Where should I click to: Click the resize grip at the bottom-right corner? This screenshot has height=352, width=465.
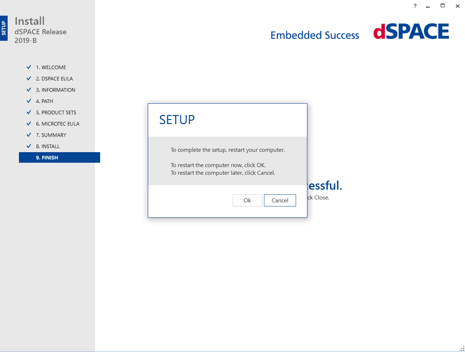(x=461, y=348)
